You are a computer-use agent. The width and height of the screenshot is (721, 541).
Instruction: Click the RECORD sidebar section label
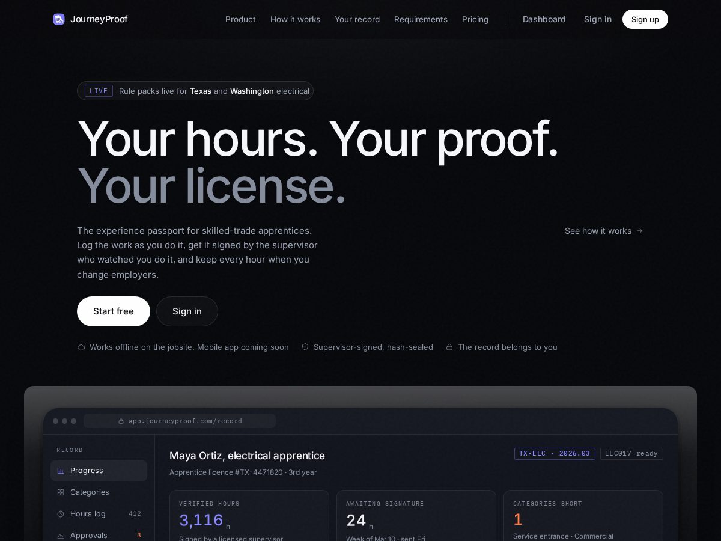(x=70, y=450)
